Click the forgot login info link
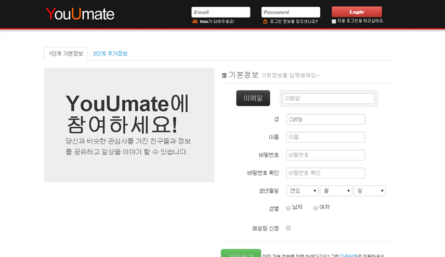This screenshot has height=257, width=445. coord(293,21)
